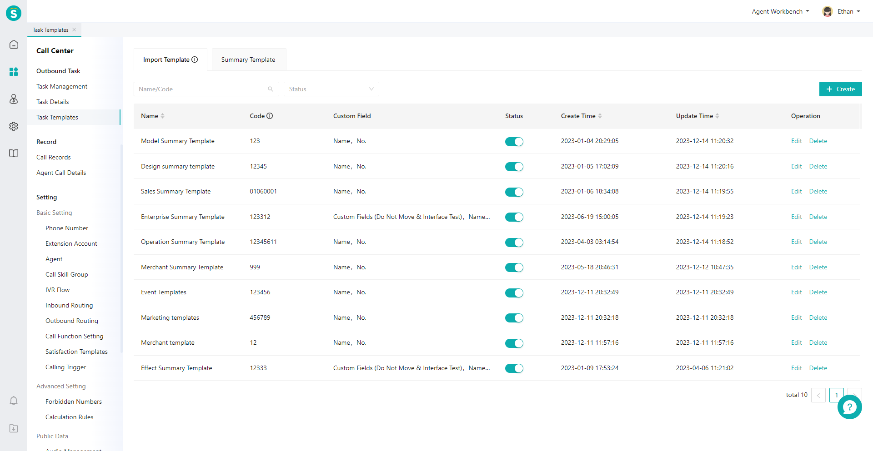Open Calling Trigger setting
This screenshot has height=451, width=873.
[66, 367]
